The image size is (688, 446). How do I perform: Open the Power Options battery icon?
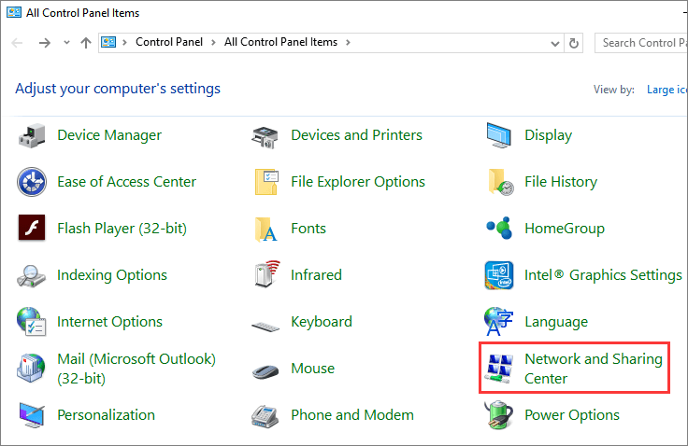click(499, 415)
